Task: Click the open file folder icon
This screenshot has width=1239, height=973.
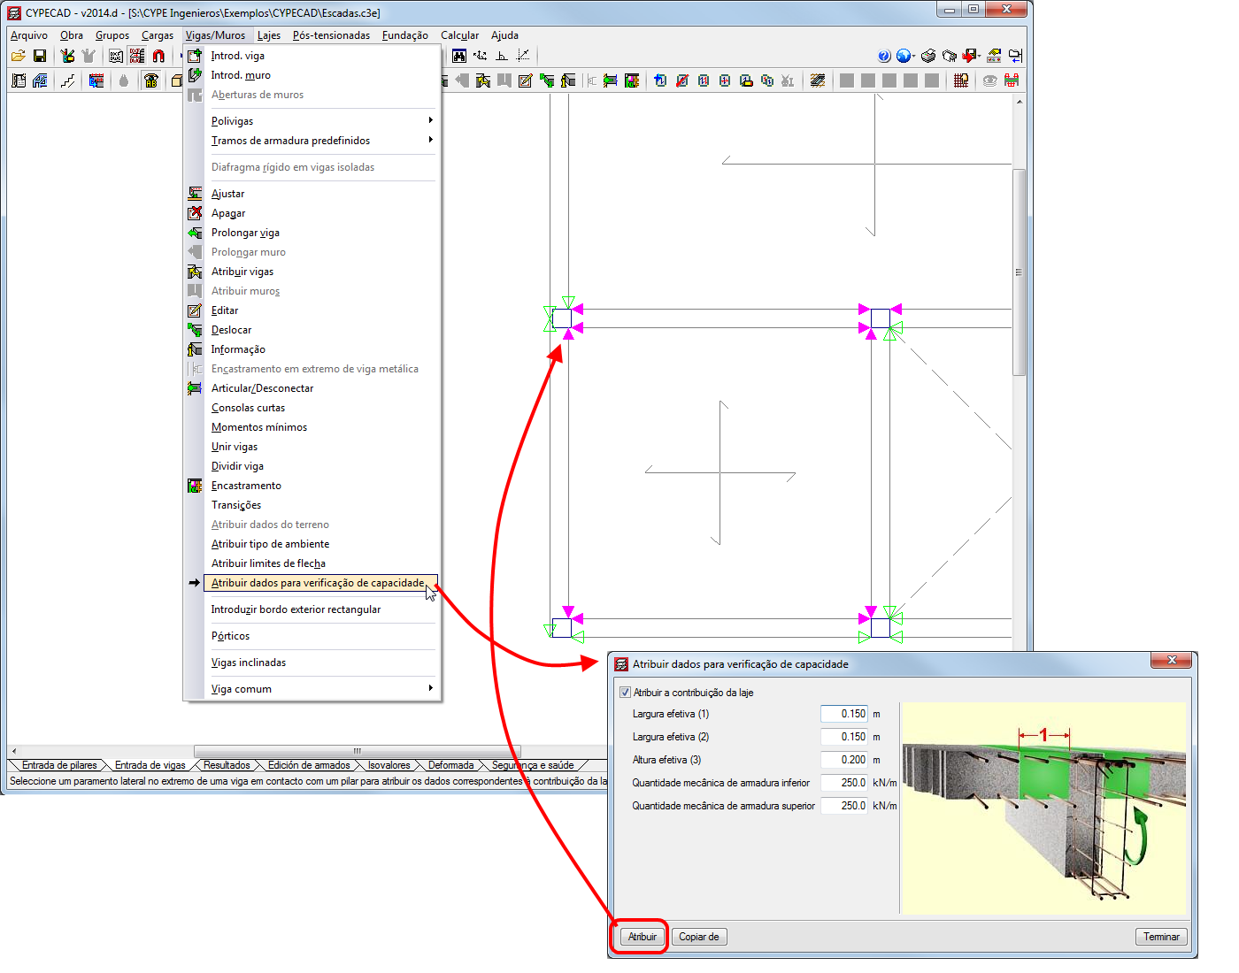Action: pyautogui.click(x=18, y=56)
